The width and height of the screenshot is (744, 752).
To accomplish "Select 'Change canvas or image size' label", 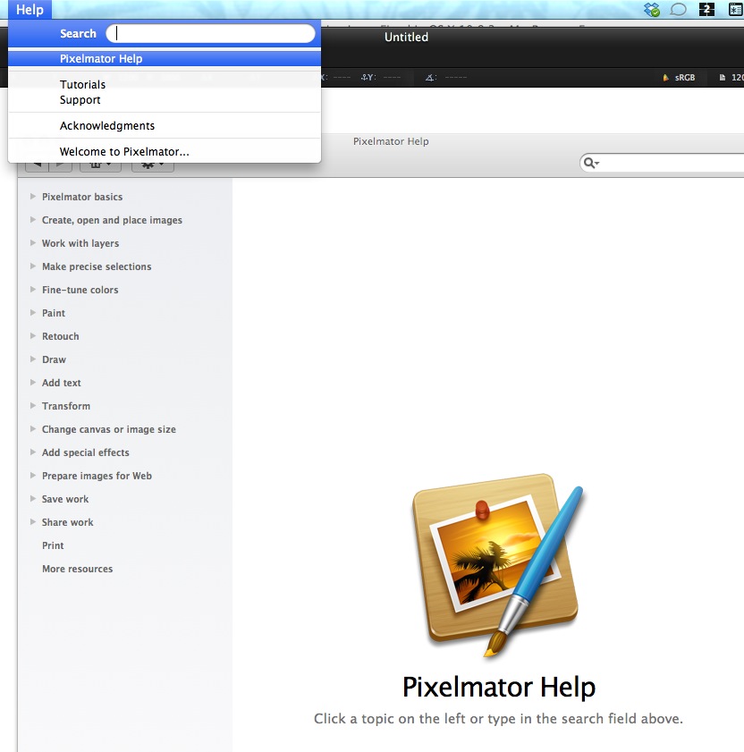I will click(x=109, y=429).
